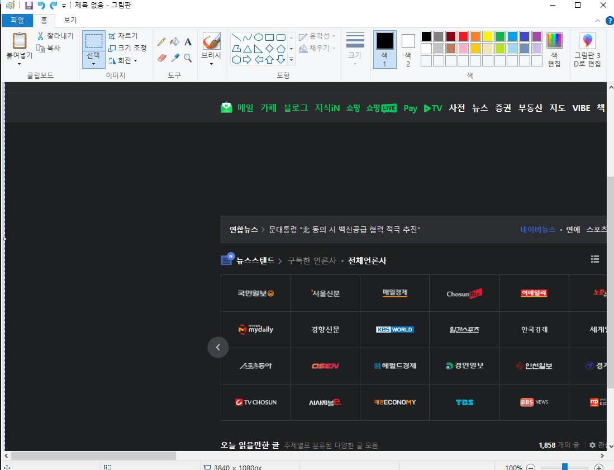Select the Eraser tool

(x=162, y=58)
